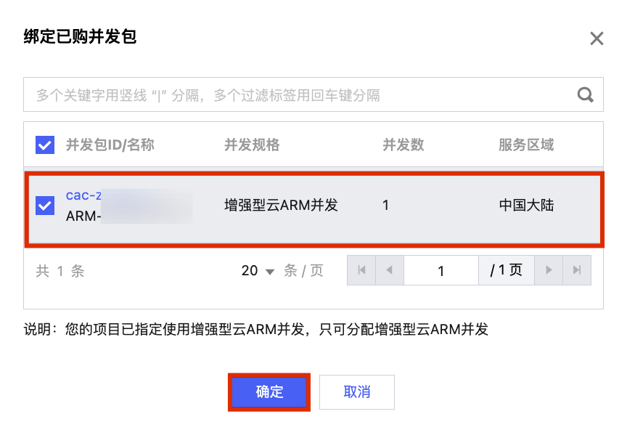Click the page number input box
The height and width of the screenshot is (430, 627).
440,271
